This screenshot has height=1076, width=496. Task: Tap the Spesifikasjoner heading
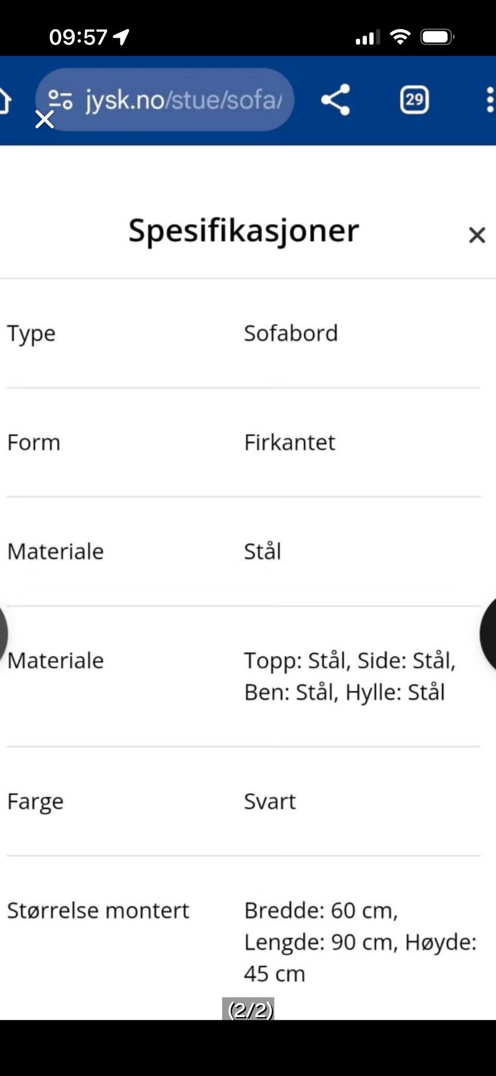[243, 231]
